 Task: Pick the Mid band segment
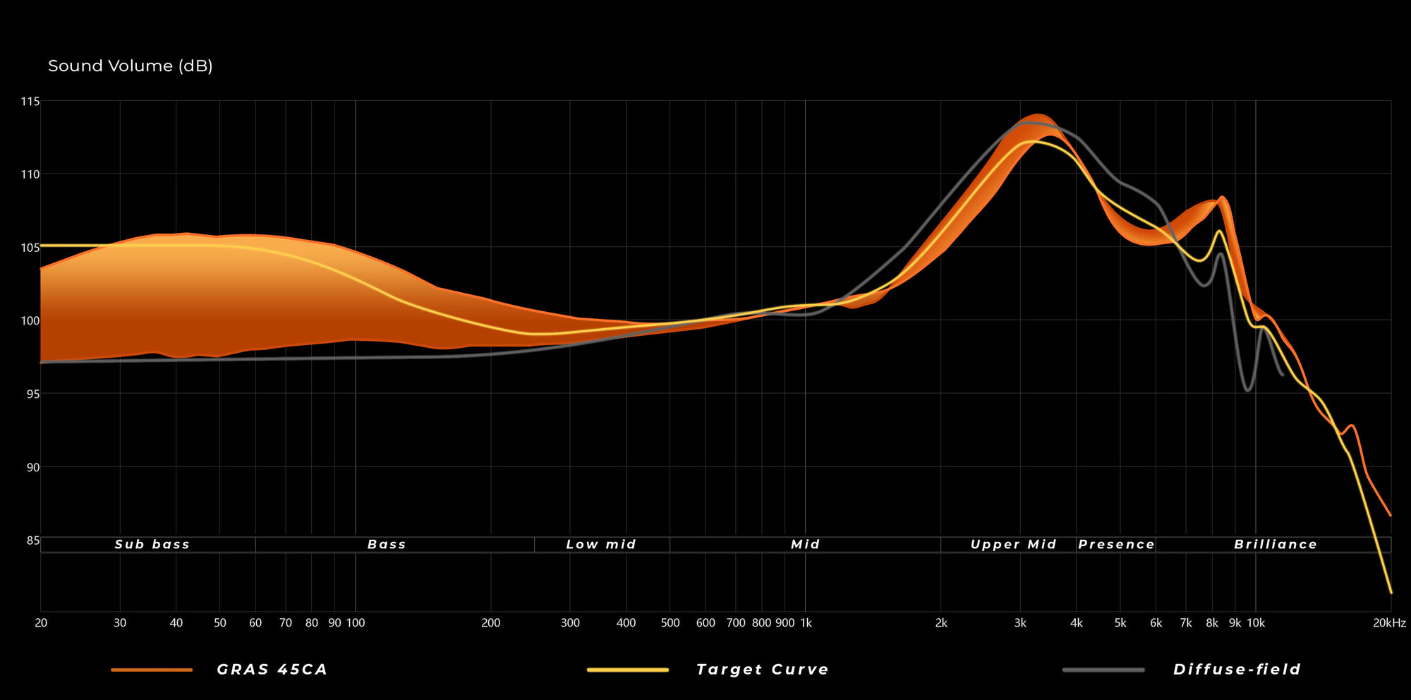coord(805,545)
